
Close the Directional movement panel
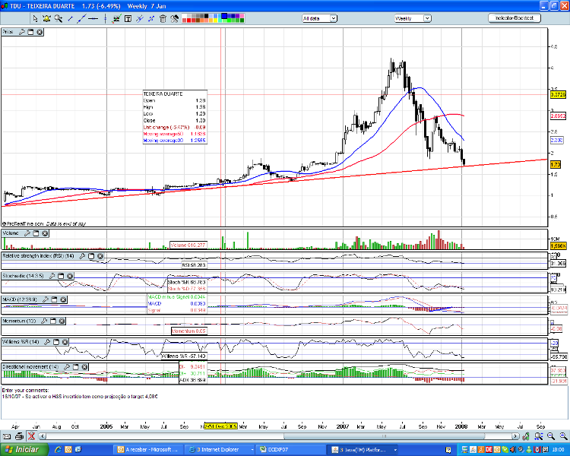[84, 367]
